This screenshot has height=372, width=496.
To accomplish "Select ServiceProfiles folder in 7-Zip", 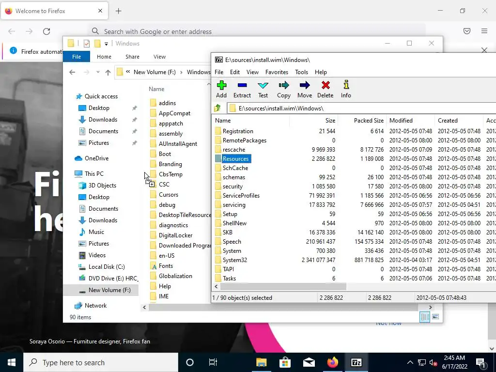I will coord(241,196).
